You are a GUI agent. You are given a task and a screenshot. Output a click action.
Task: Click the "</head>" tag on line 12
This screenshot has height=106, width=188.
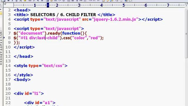(23, 56)
